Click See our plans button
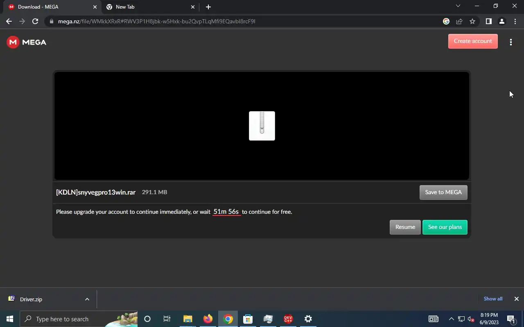 [445, 227]
